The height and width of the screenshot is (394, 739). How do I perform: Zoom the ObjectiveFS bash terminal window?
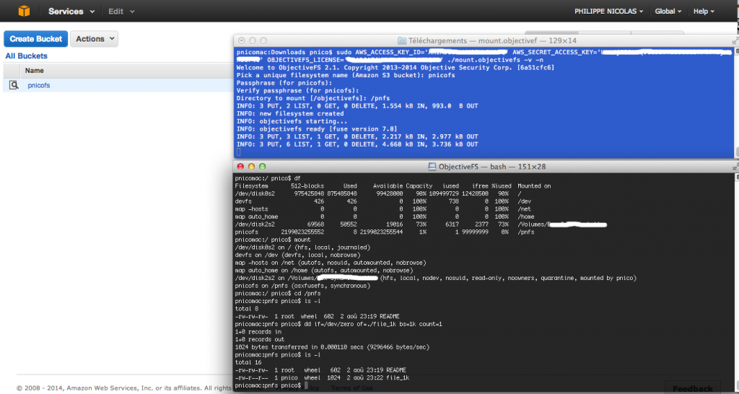[263, 167]
